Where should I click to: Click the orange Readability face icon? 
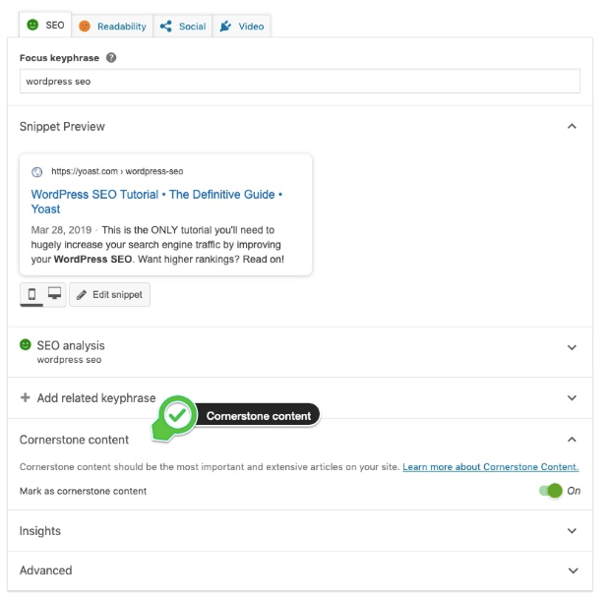tap(85, 27)
